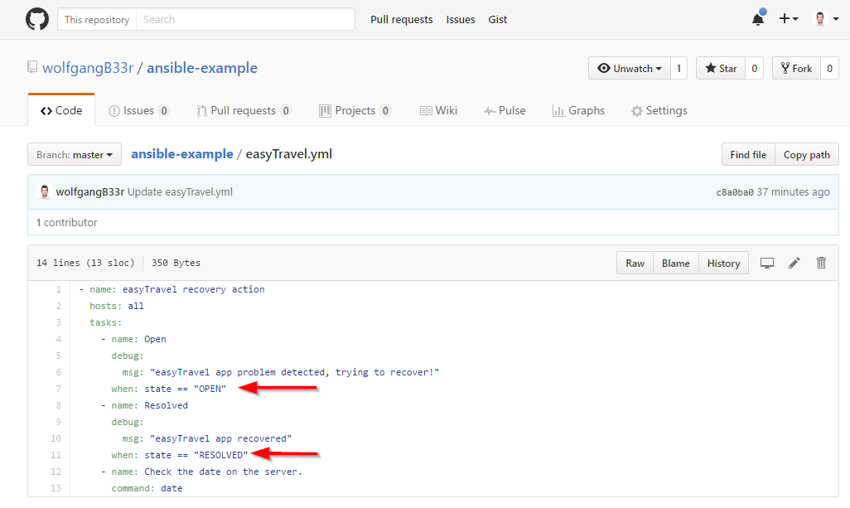This screenshot has width=850, height=508.
Task: Select the 'This repository' search scope
Action: pyautogui.click(x=97, y=20)
